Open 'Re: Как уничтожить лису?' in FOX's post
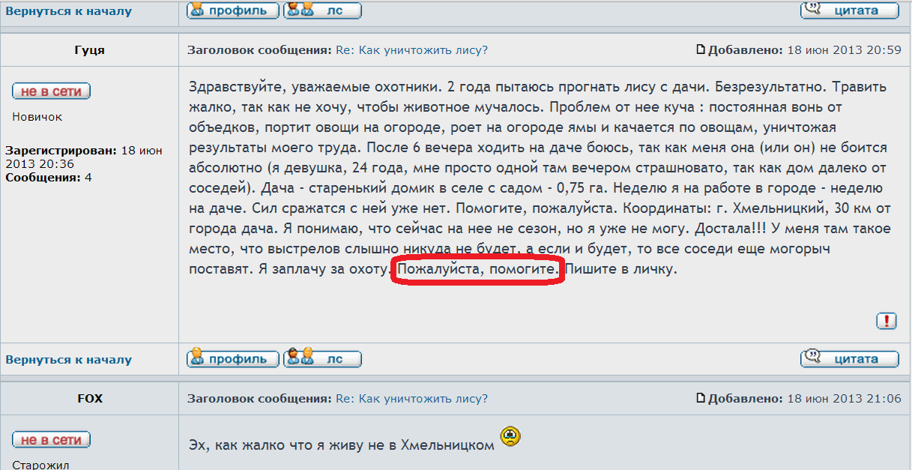This screenshot has height=470, width=912. [411, 399]
